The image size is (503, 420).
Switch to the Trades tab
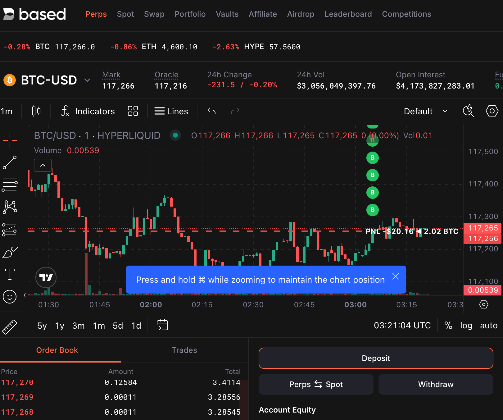click(x=184, y=350)
